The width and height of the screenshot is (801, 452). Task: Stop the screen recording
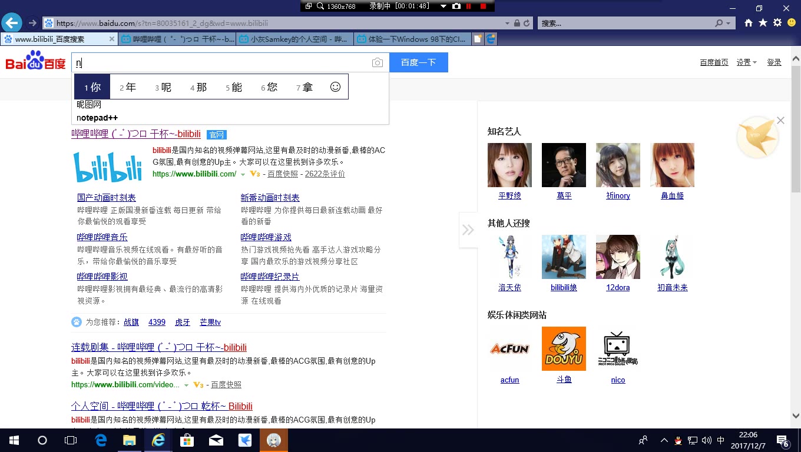click(x=483, y=6)
